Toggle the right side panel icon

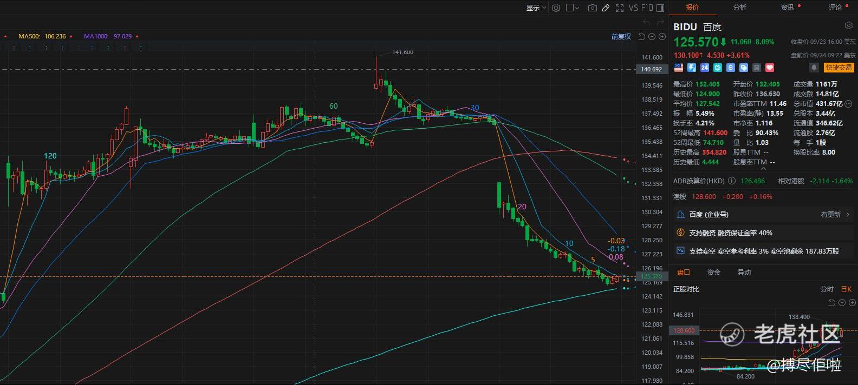click(x=660, y=8)
